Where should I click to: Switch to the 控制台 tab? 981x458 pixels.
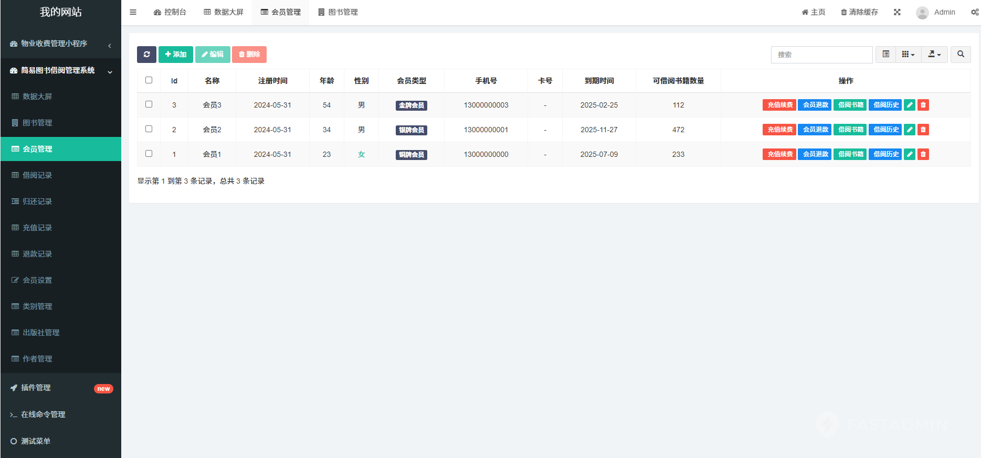[x=170, y=12]
